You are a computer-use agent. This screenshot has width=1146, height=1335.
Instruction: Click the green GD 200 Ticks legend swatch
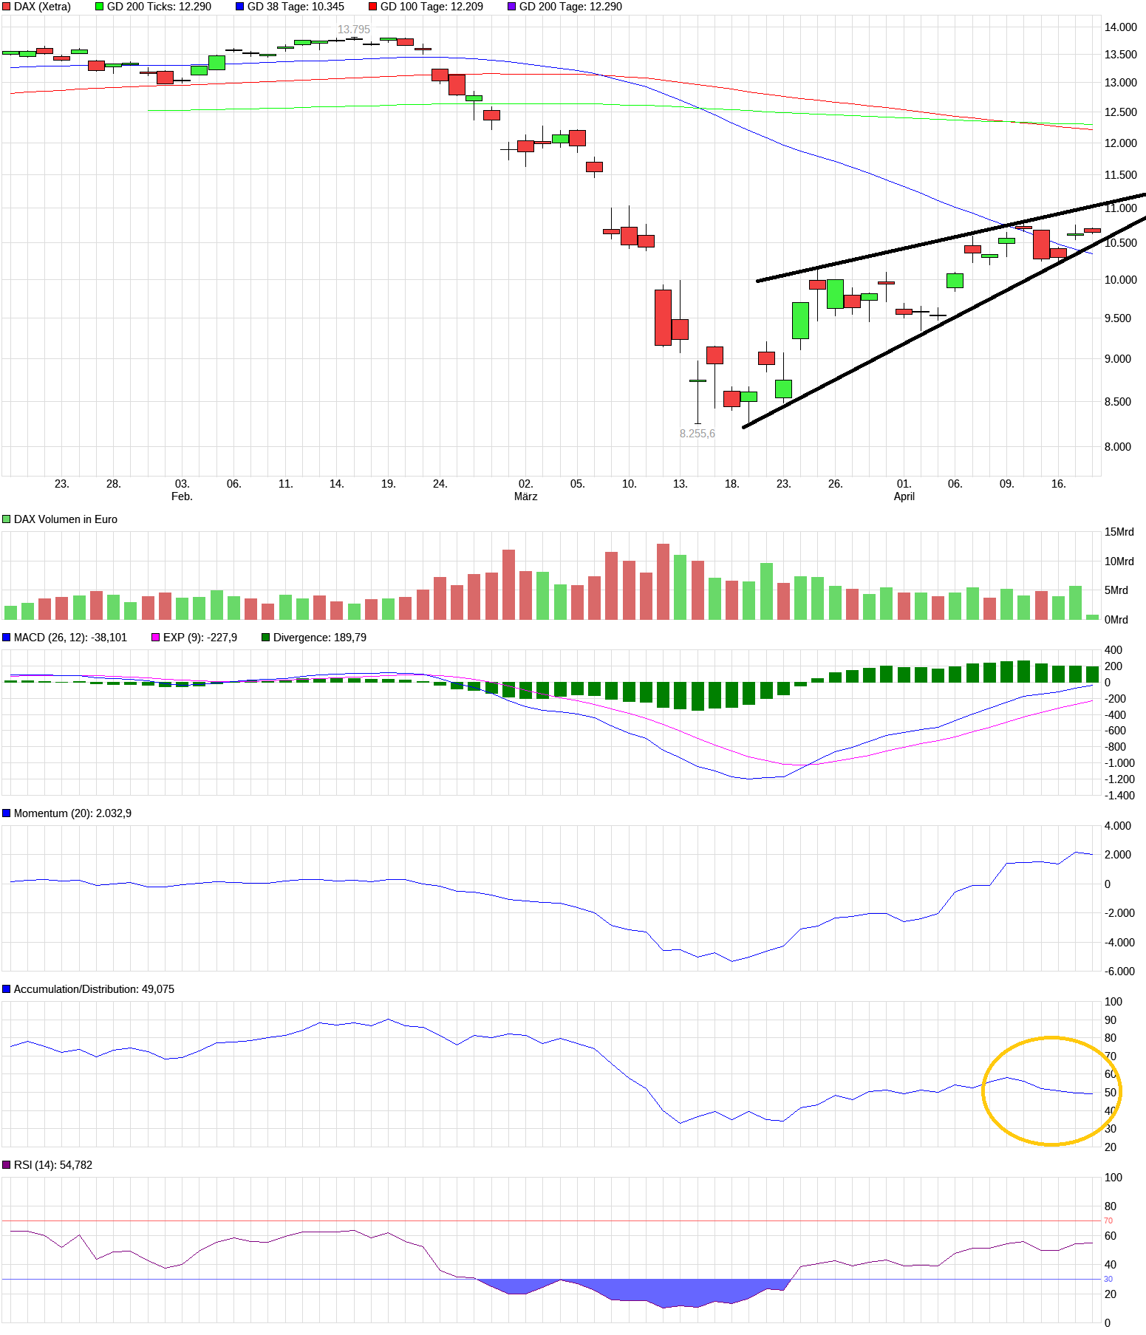100,7
